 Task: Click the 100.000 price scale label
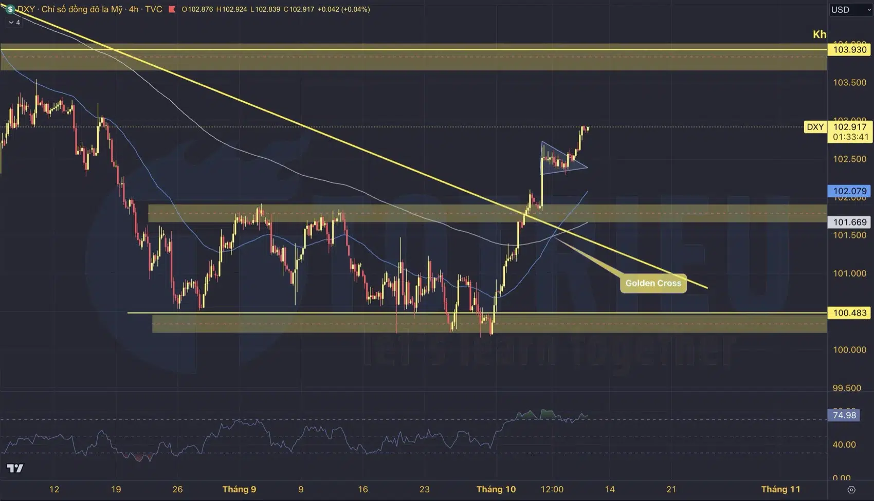coord(849,350)
